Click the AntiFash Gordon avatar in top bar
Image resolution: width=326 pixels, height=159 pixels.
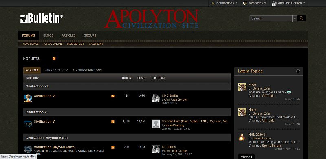274,3
